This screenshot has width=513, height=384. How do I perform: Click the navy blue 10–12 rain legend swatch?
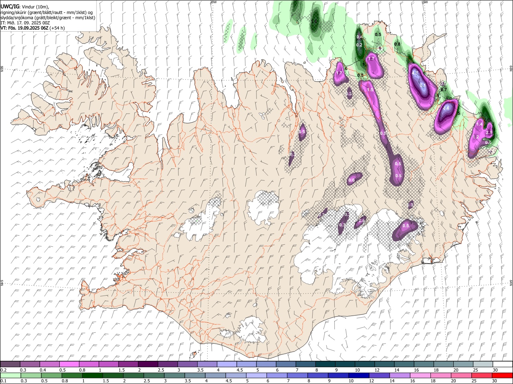(358, 376)
